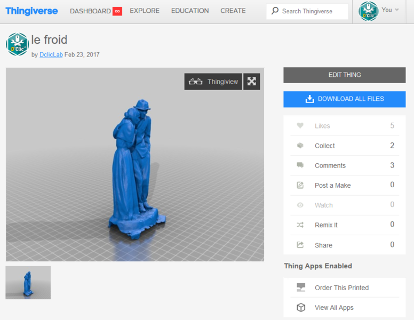Click the Thingiview glasses icon
The height and width of the screenshot is (320, 414).
195,82
